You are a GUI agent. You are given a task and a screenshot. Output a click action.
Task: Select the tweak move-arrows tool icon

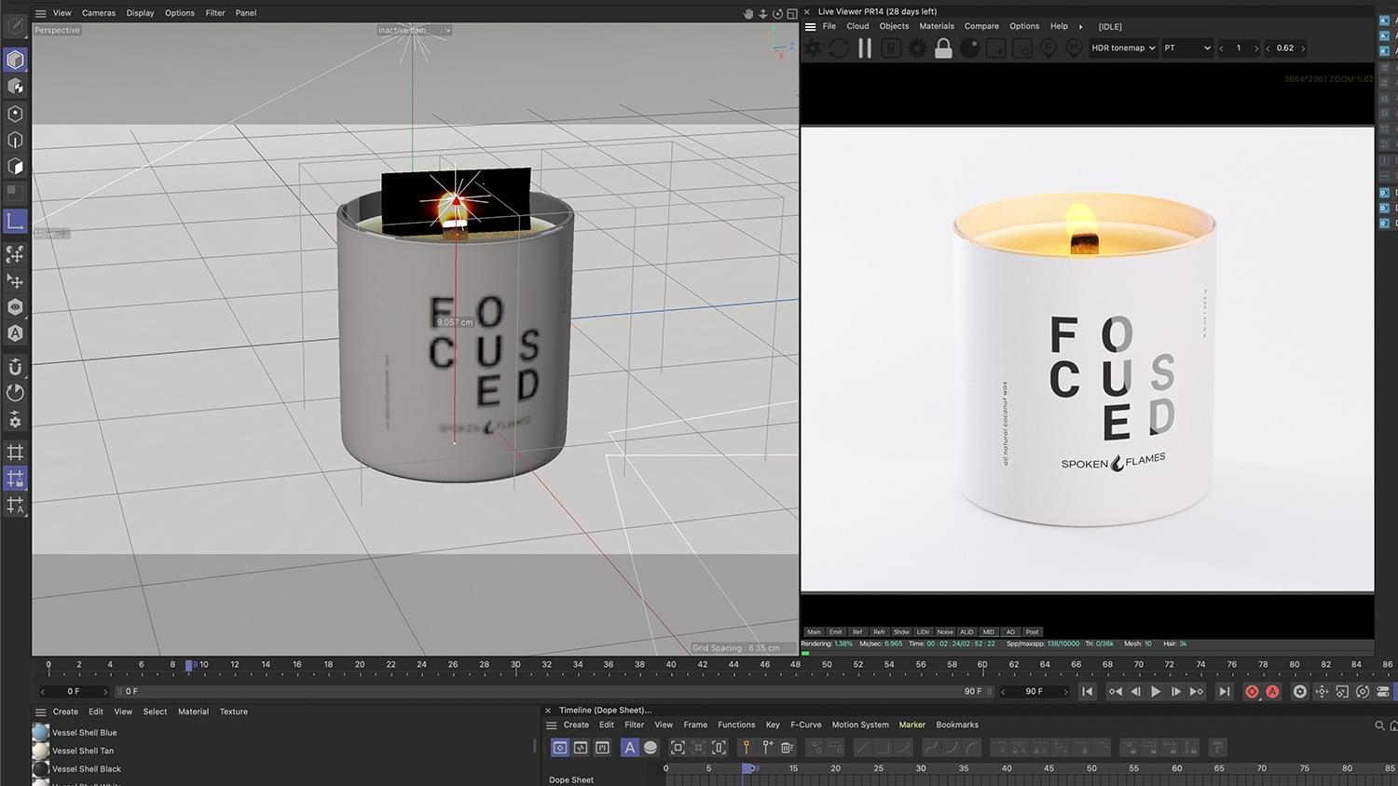pos(15,280)
